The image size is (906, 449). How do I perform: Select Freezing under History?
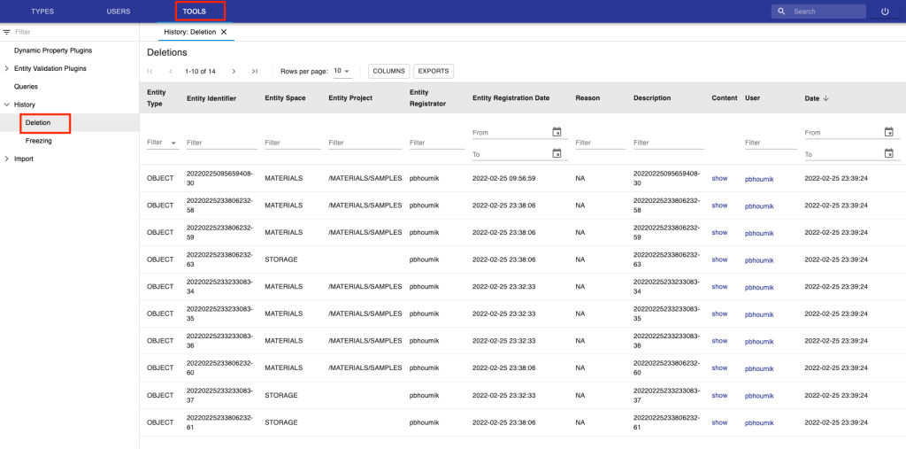[39, 141]
